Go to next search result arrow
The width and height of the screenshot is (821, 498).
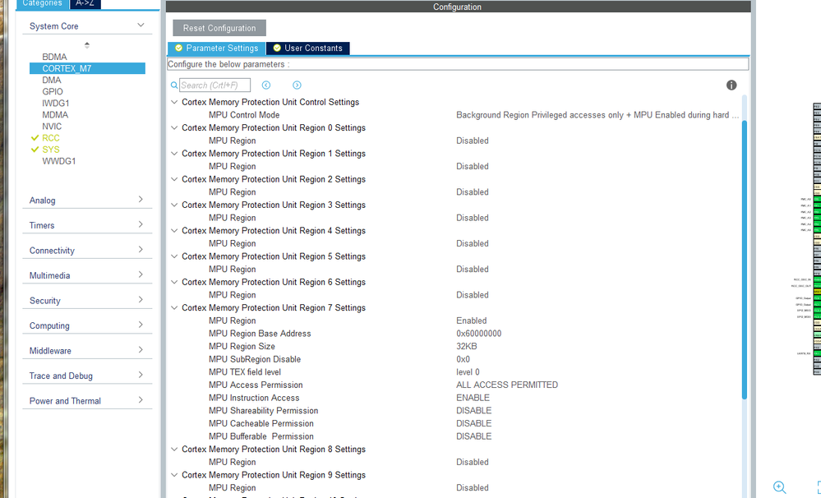tap(297, 85)
